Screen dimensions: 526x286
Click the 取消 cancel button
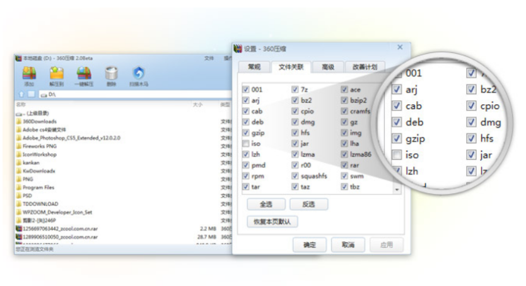[x=348, y=245]
